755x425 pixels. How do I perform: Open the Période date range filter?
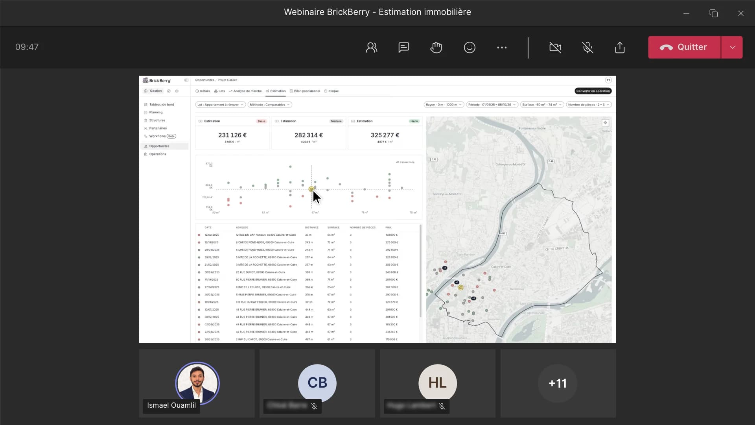492,105
